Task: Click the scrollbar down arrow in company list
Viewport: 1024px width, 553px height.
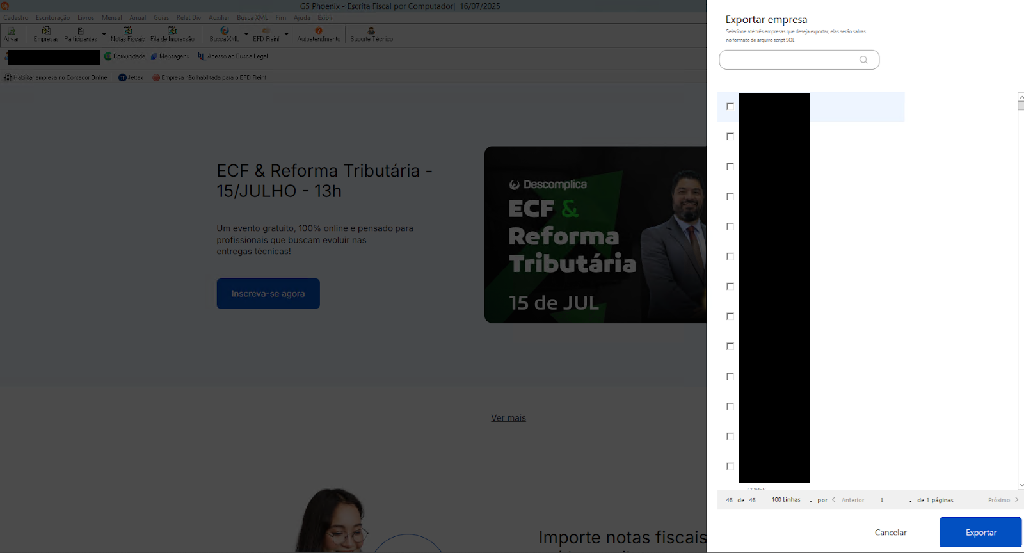Action: pyautogui.click(x=1021, y=485)
